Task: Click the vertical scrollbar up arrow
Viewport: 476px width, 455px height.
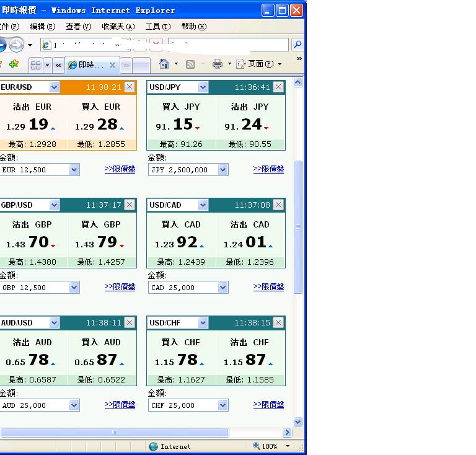Action: coord(297,82)
